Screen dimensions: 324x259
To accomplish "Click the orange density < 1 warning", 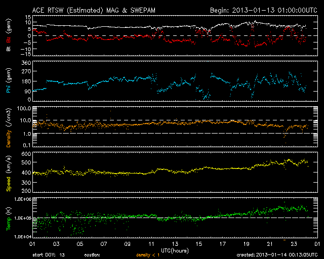I will point(148,255).
